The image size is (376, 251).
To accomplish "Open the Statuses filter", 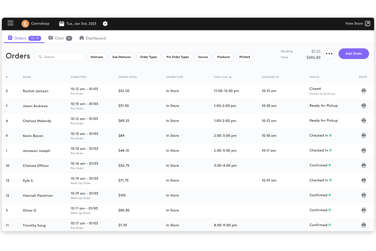I will [x=97, y=57].
